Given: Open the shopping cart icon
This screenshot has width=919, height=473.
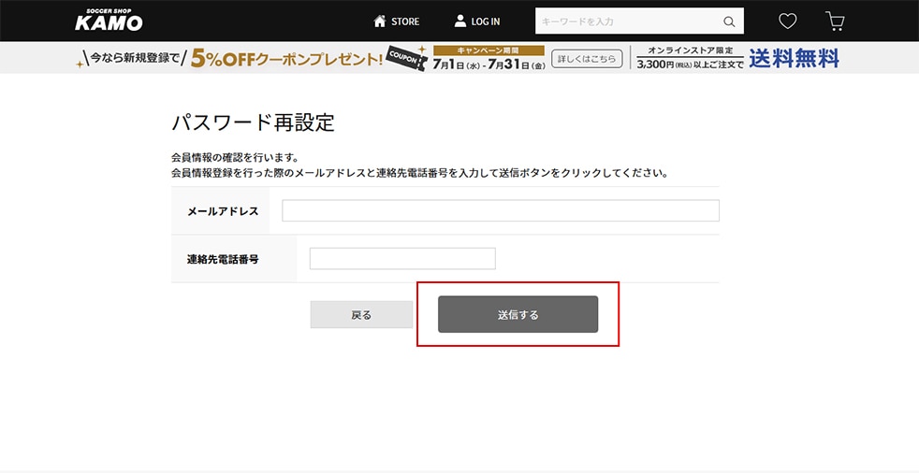Looking at the screenshot, I should (835, 21).
